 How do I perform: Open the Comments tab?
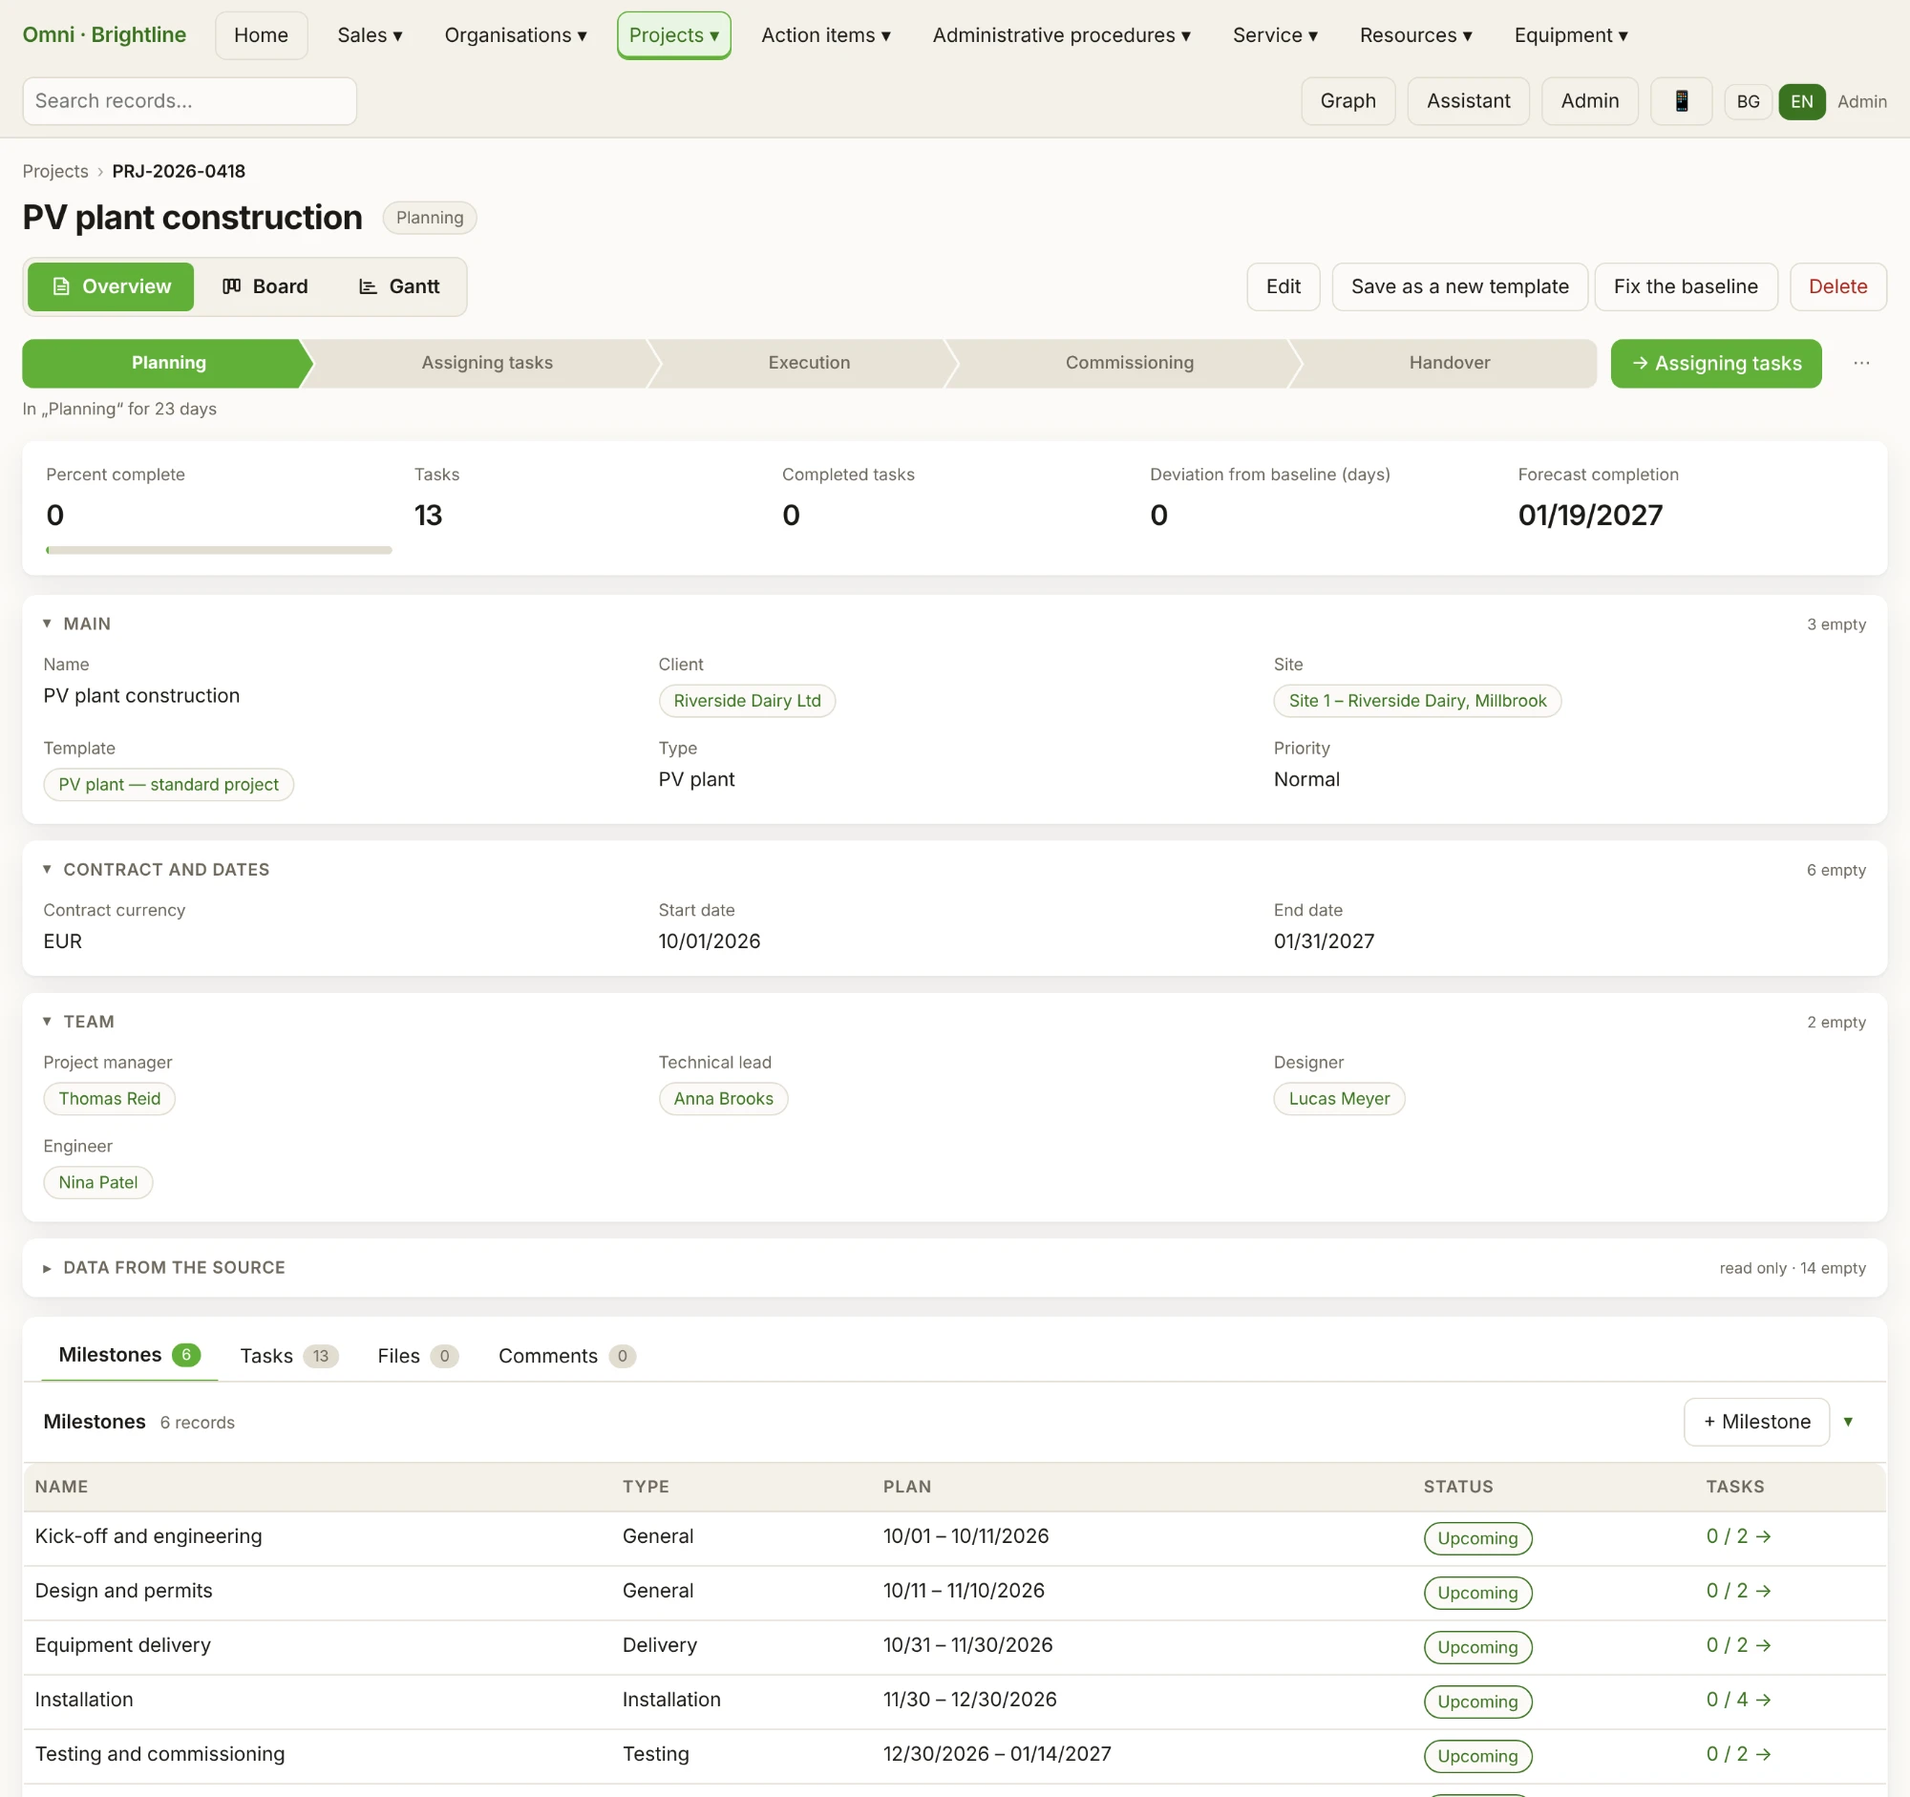tap(567, 1355)
